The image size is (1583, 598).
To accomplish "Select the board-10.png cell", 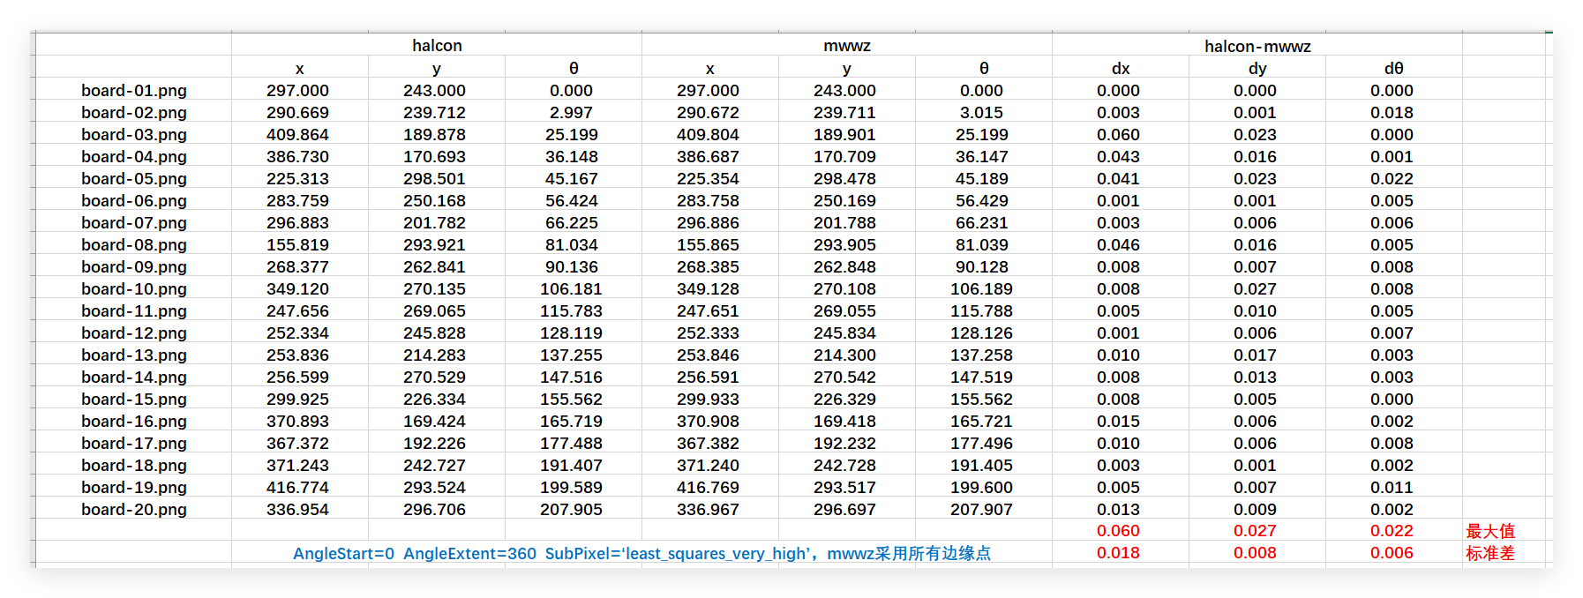I will coord(134,288).
